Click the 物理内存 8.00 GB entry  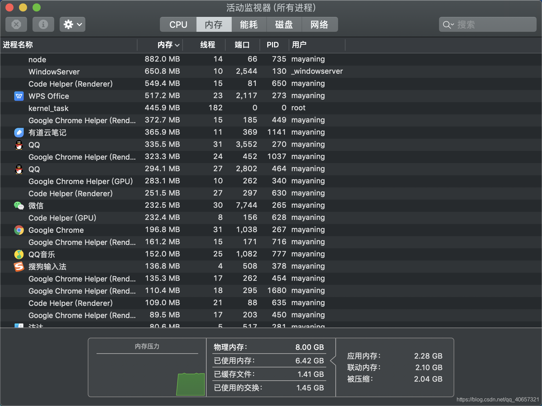point(269,347)
